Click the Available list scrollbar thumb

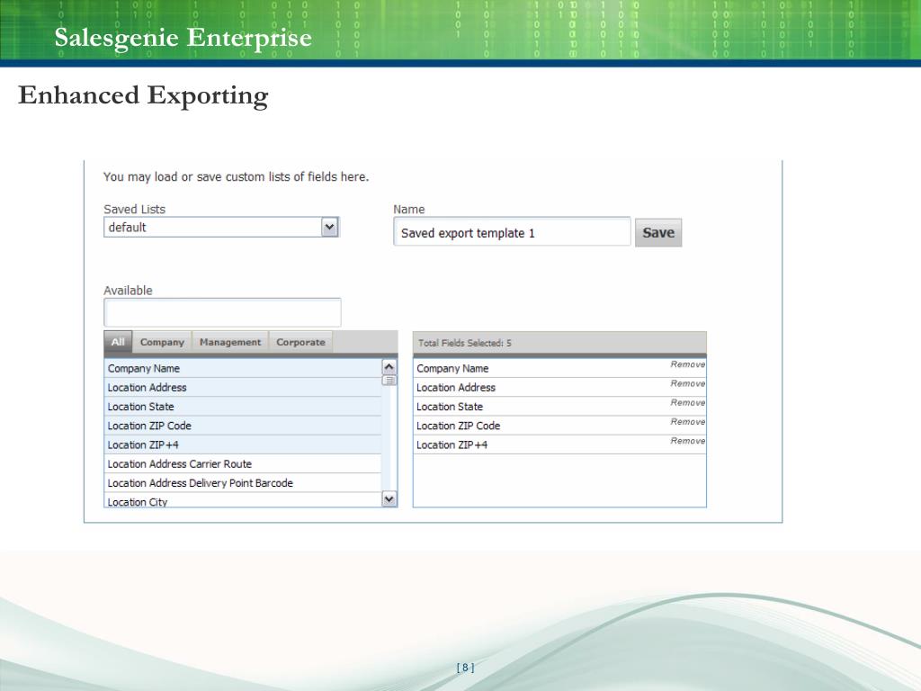389,381
